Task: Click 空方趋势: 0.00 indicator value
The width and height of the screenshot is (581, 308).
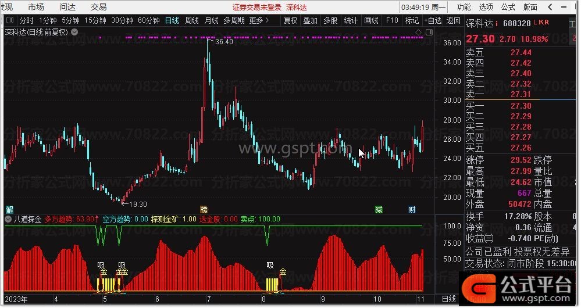Action: [x=125, y=219]
